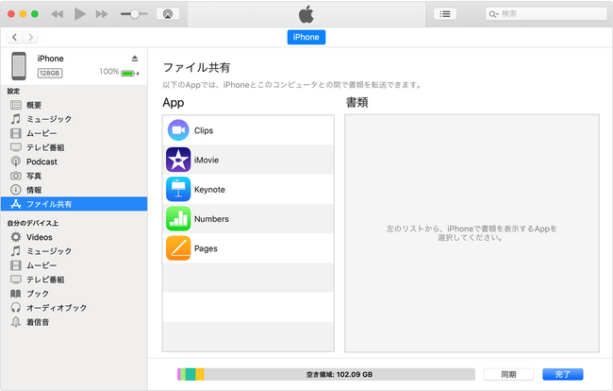Open テレビ番組 under 自分のデバイス上
The image size is (613, 391).
[74, 280]
